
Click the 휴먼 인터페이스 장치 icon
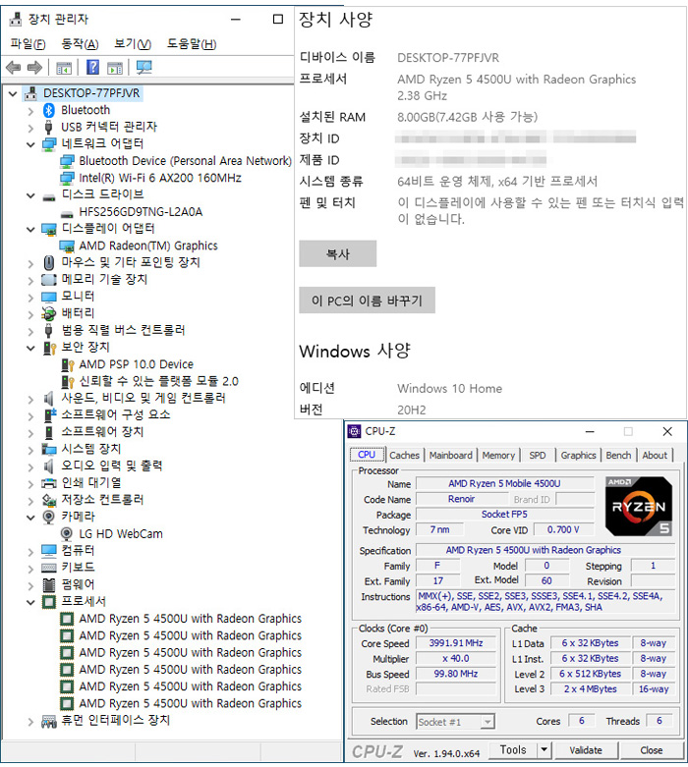[49, 721]
